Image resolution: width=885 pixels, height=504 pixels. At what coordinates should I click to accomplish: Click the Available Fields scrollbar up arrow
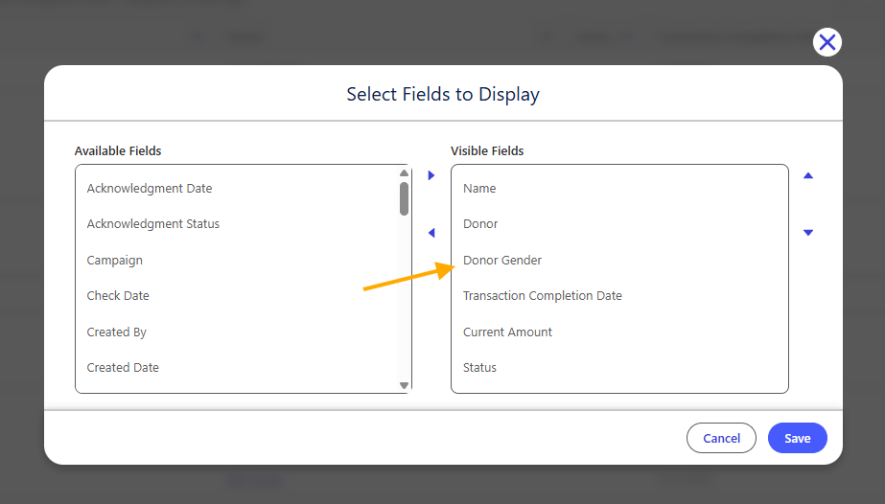(404, 173)
